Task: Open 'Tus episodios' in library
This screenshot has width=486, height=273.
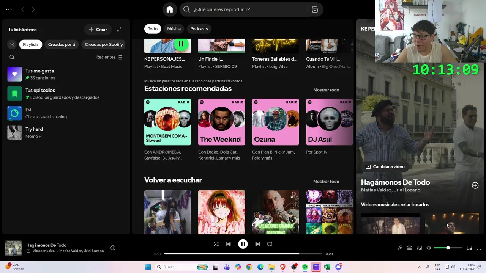Action: tap(66, 94)
